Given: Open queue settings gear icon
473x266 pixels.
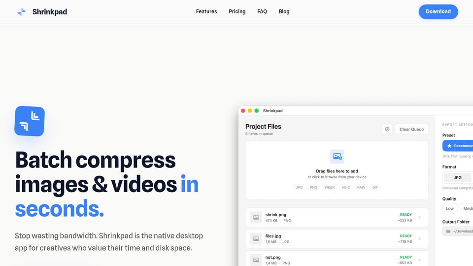Looking at the screenshot, I should (387, 130).
